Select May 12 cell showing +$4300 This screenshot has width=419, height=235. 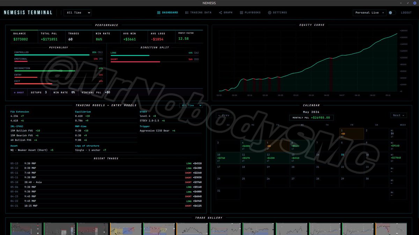pos(277,158)
